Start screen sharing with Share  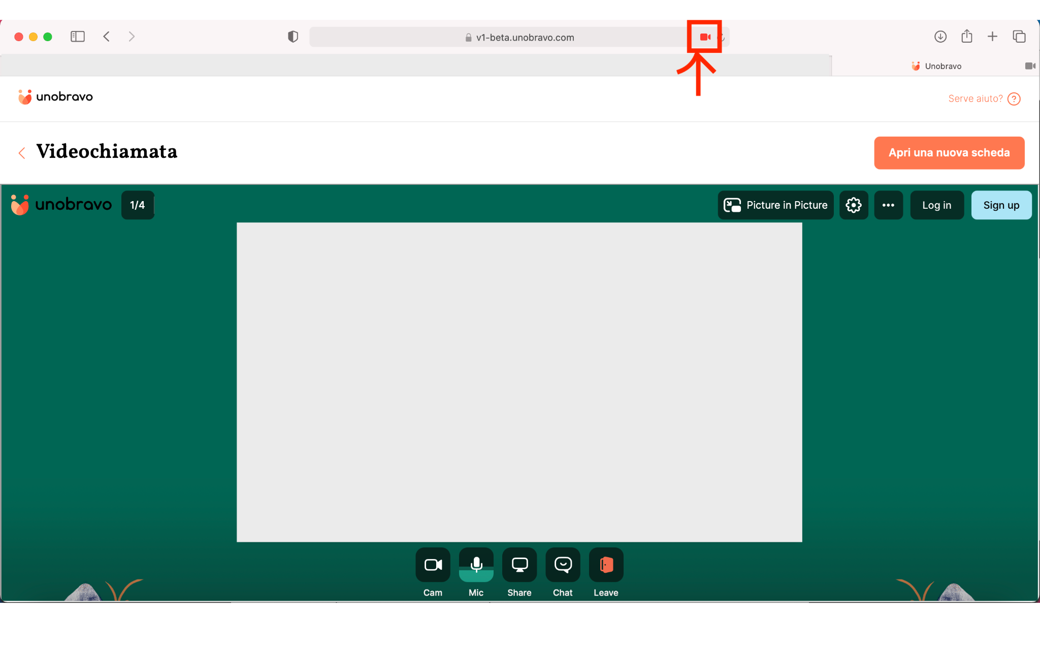[519, 565]
